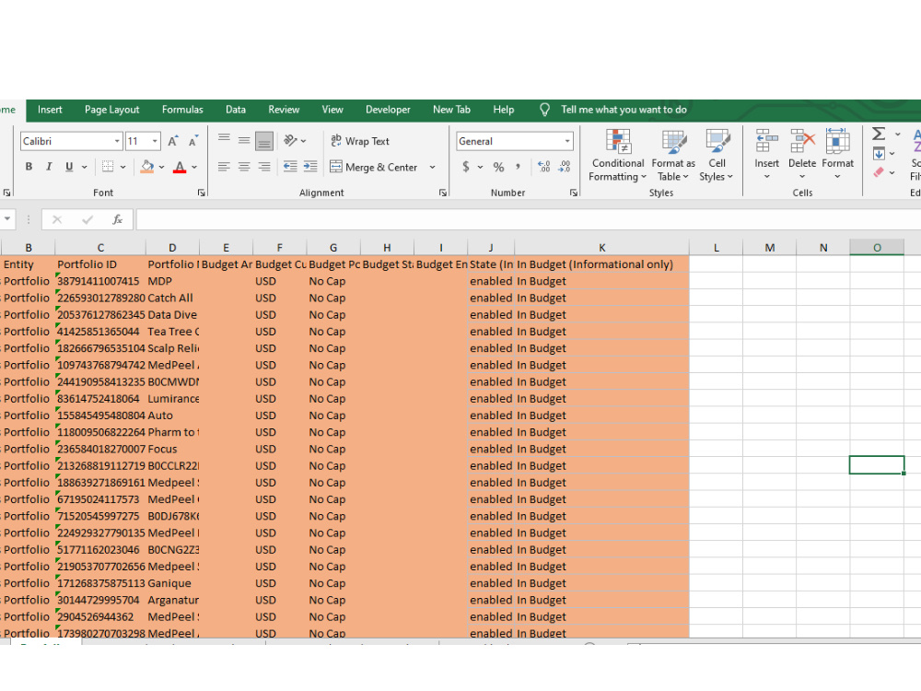Screen dimensions: 921x691
Task: Toggle Bold formatting
Action: coord(29,167)
